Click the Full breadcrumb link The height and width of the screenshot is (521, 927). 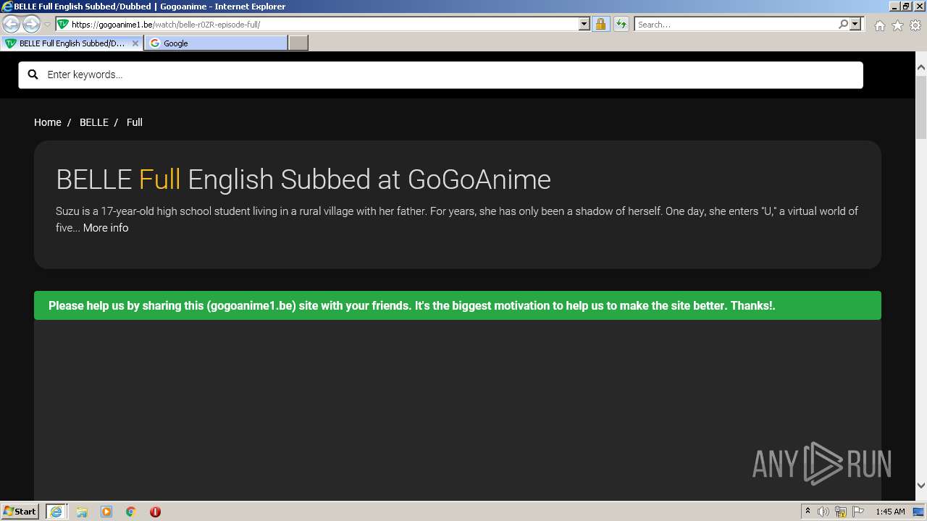(135, 122)
